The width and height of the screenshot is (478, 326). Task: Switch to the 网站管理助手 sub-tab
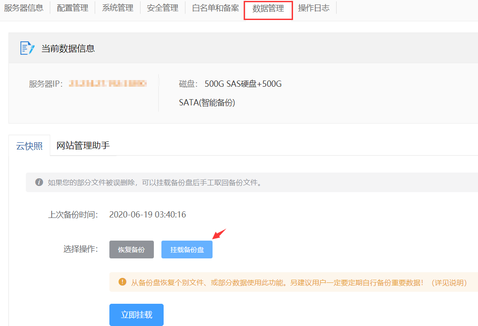coord(83,145)
